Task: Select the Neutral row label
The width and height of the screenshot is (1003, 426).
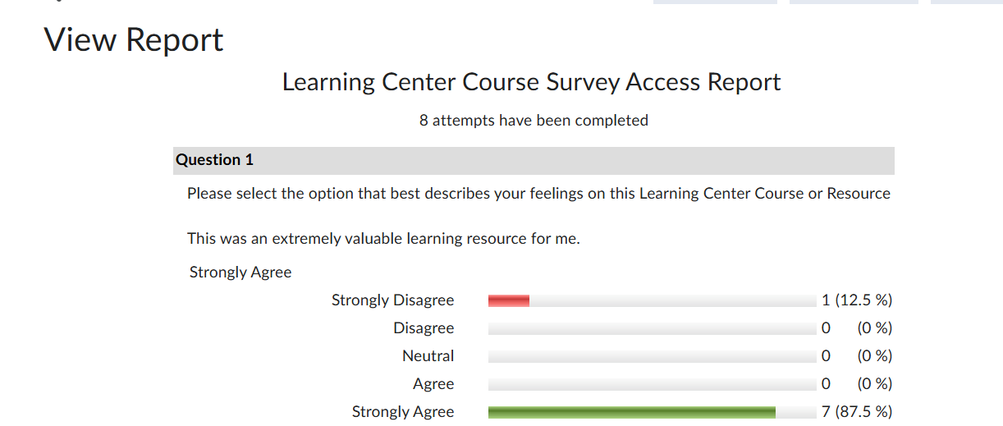Action: point(428,356)
